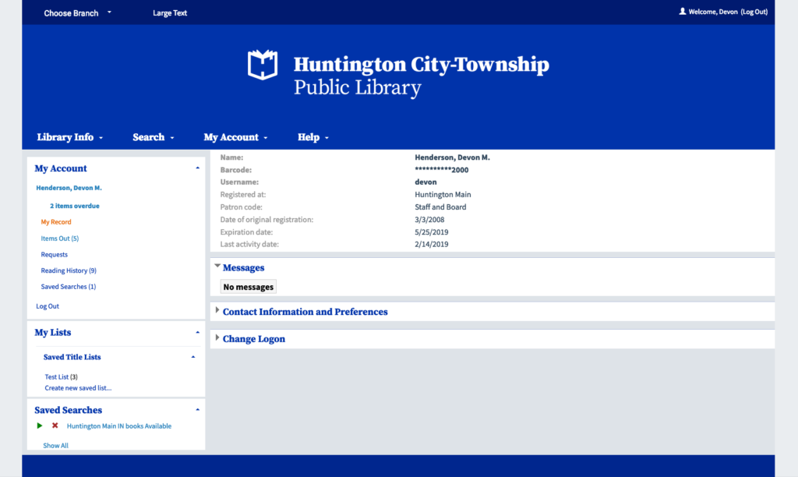The width and height of the screenshot is (798, 477).
Task: Click the Welcome, Devon greeting
Action: point(713,12)
